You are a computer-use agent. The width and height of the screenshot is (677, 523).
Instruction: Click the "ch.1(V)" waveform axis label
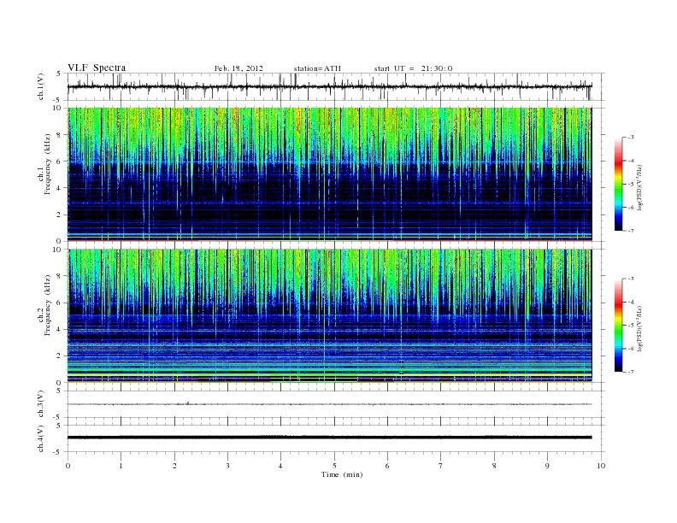(x=41, y=86)
